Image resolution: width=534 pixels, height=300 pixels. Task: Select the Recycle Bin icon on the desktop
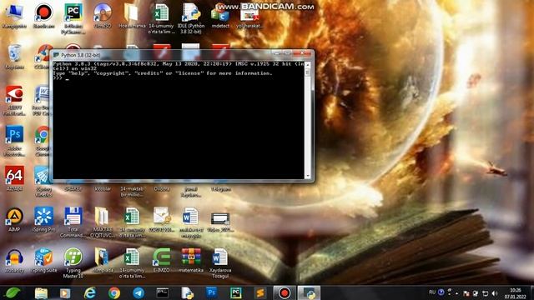point(14,56)
